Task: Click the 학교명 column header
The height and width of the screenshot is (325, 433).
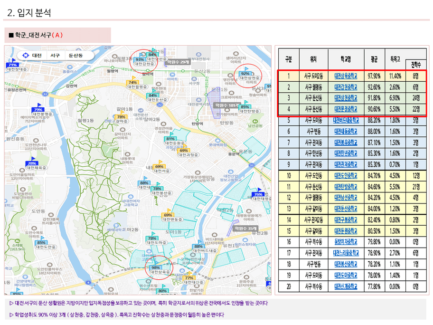Action: (x=346, y=59)
